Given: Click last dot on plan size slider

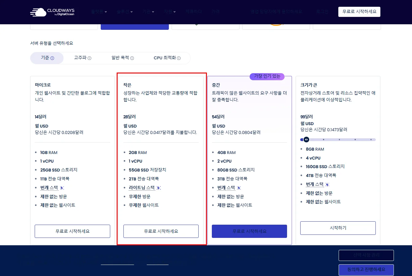Looking at the screenshot, I should (x=371, y=140).
